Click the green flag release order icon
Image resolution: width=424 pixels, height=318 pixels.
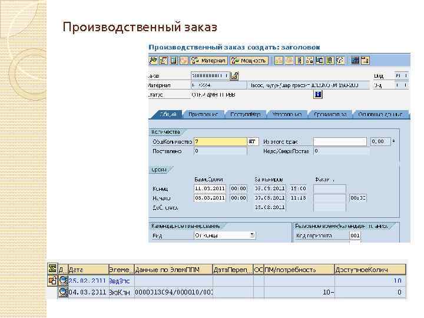tap(153, 60)
